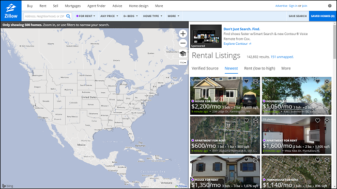This screenshot has height=189, width=337.
Task: Click the Zillow logo home icon
Action: pos(11,11)
